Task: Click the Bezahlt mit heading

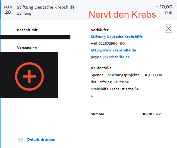Action: (27, 30)
